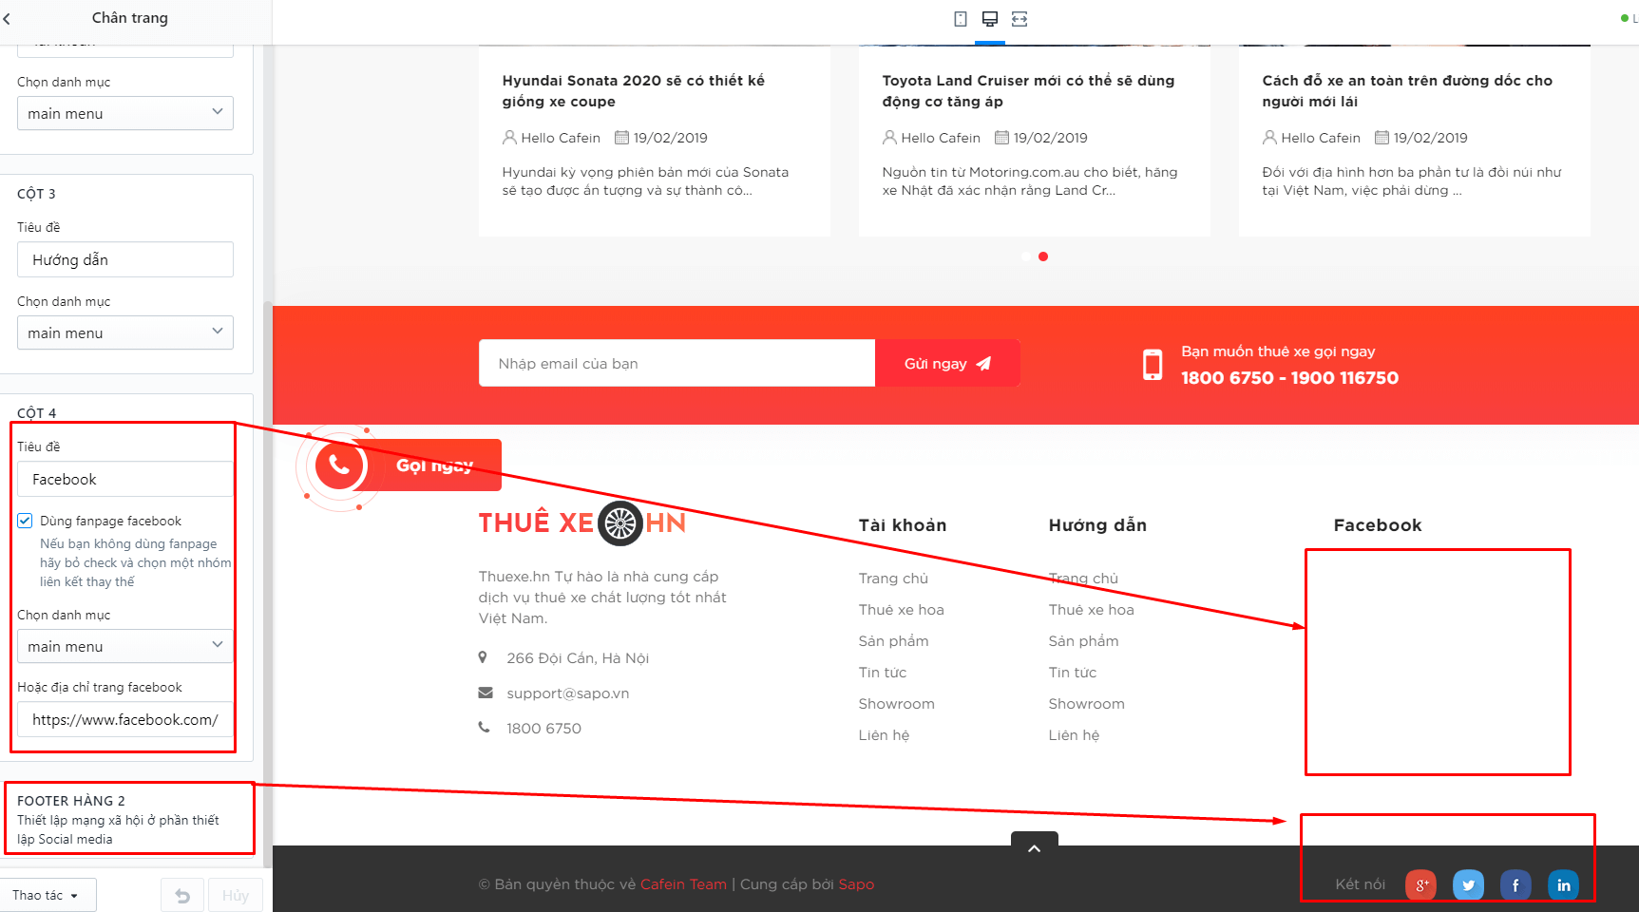
Task: Open the Twitter social icon
Action: coord(1468,885)
